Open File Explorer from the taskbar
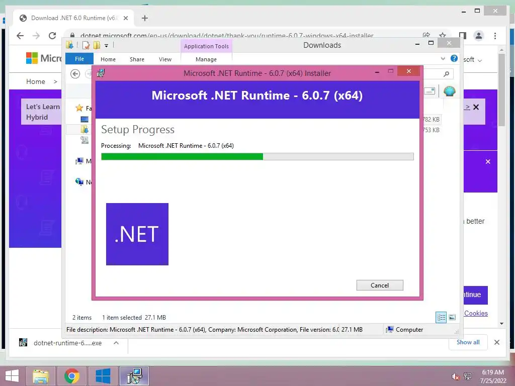This screenshot has height=386, width=515. 40,376
